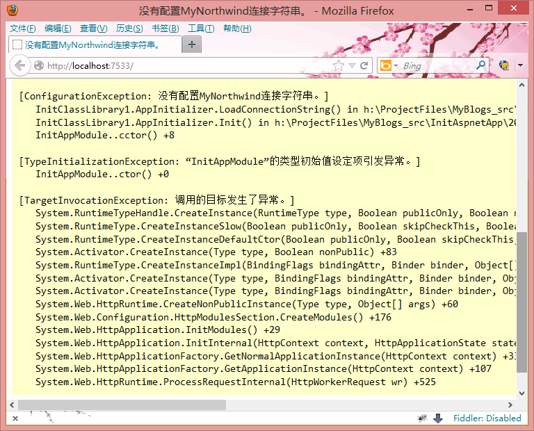Click the HttpApplication.InitModules() +29 line
The width and height of the screenshot is (534, 431).
[158, 330]
